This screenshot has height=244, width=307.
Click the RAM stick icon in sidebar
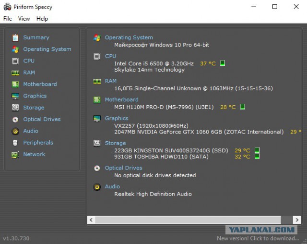pos(15,73)
